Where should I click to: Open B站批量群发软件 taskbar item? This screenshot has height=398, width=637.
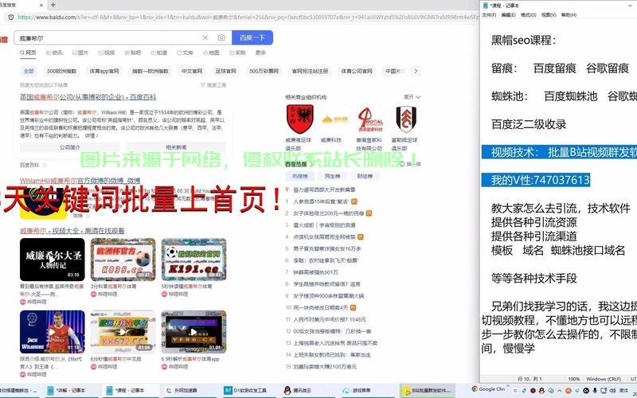427,390
